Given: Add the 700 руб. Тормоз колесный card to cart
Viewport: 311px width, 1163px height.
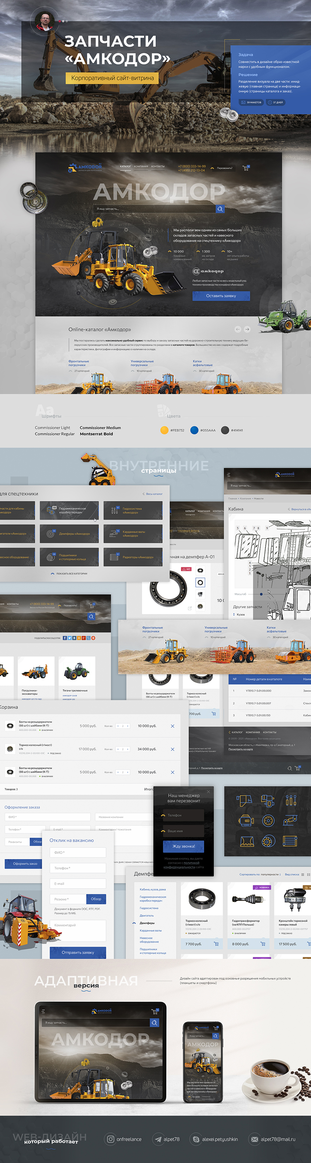Looking at the screenshot, I should (213, 713).
